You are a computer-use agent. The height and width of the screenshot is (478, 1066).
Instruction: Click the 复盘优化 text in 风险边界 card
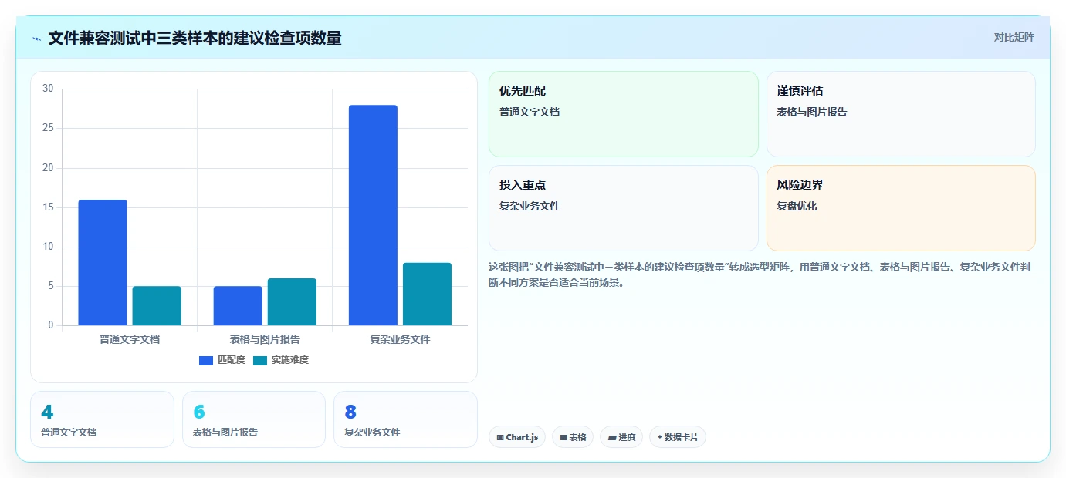797,207
